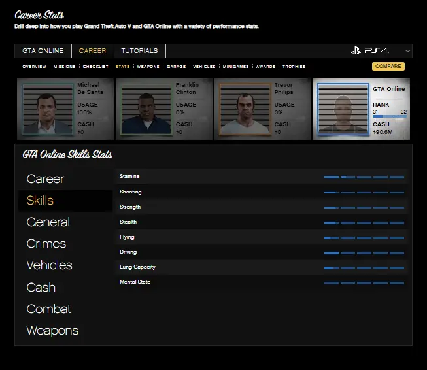This screenshot has width=427, height=370.
Task: Select the General stats category
Action: [48, 222]
